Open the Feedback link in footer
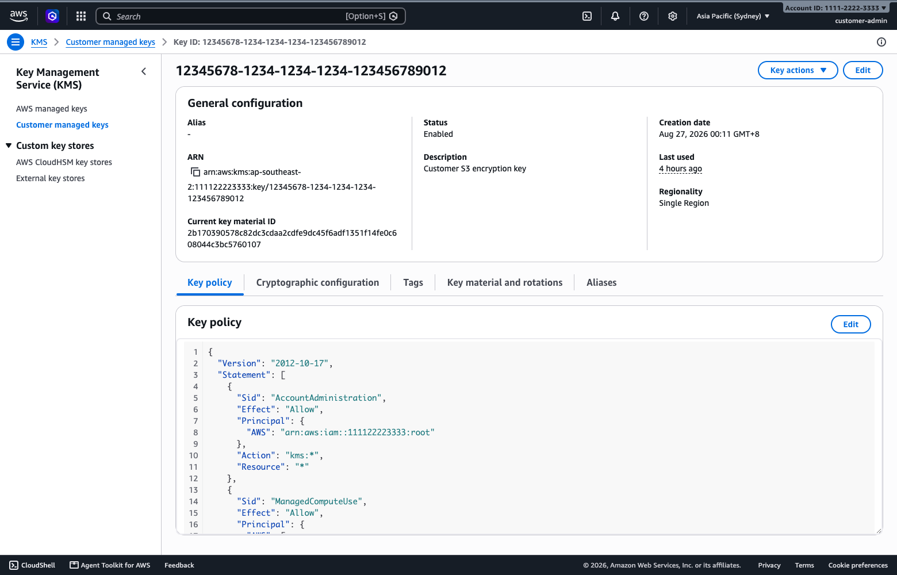This screenshot has width=897, height=575. (179, 565)
